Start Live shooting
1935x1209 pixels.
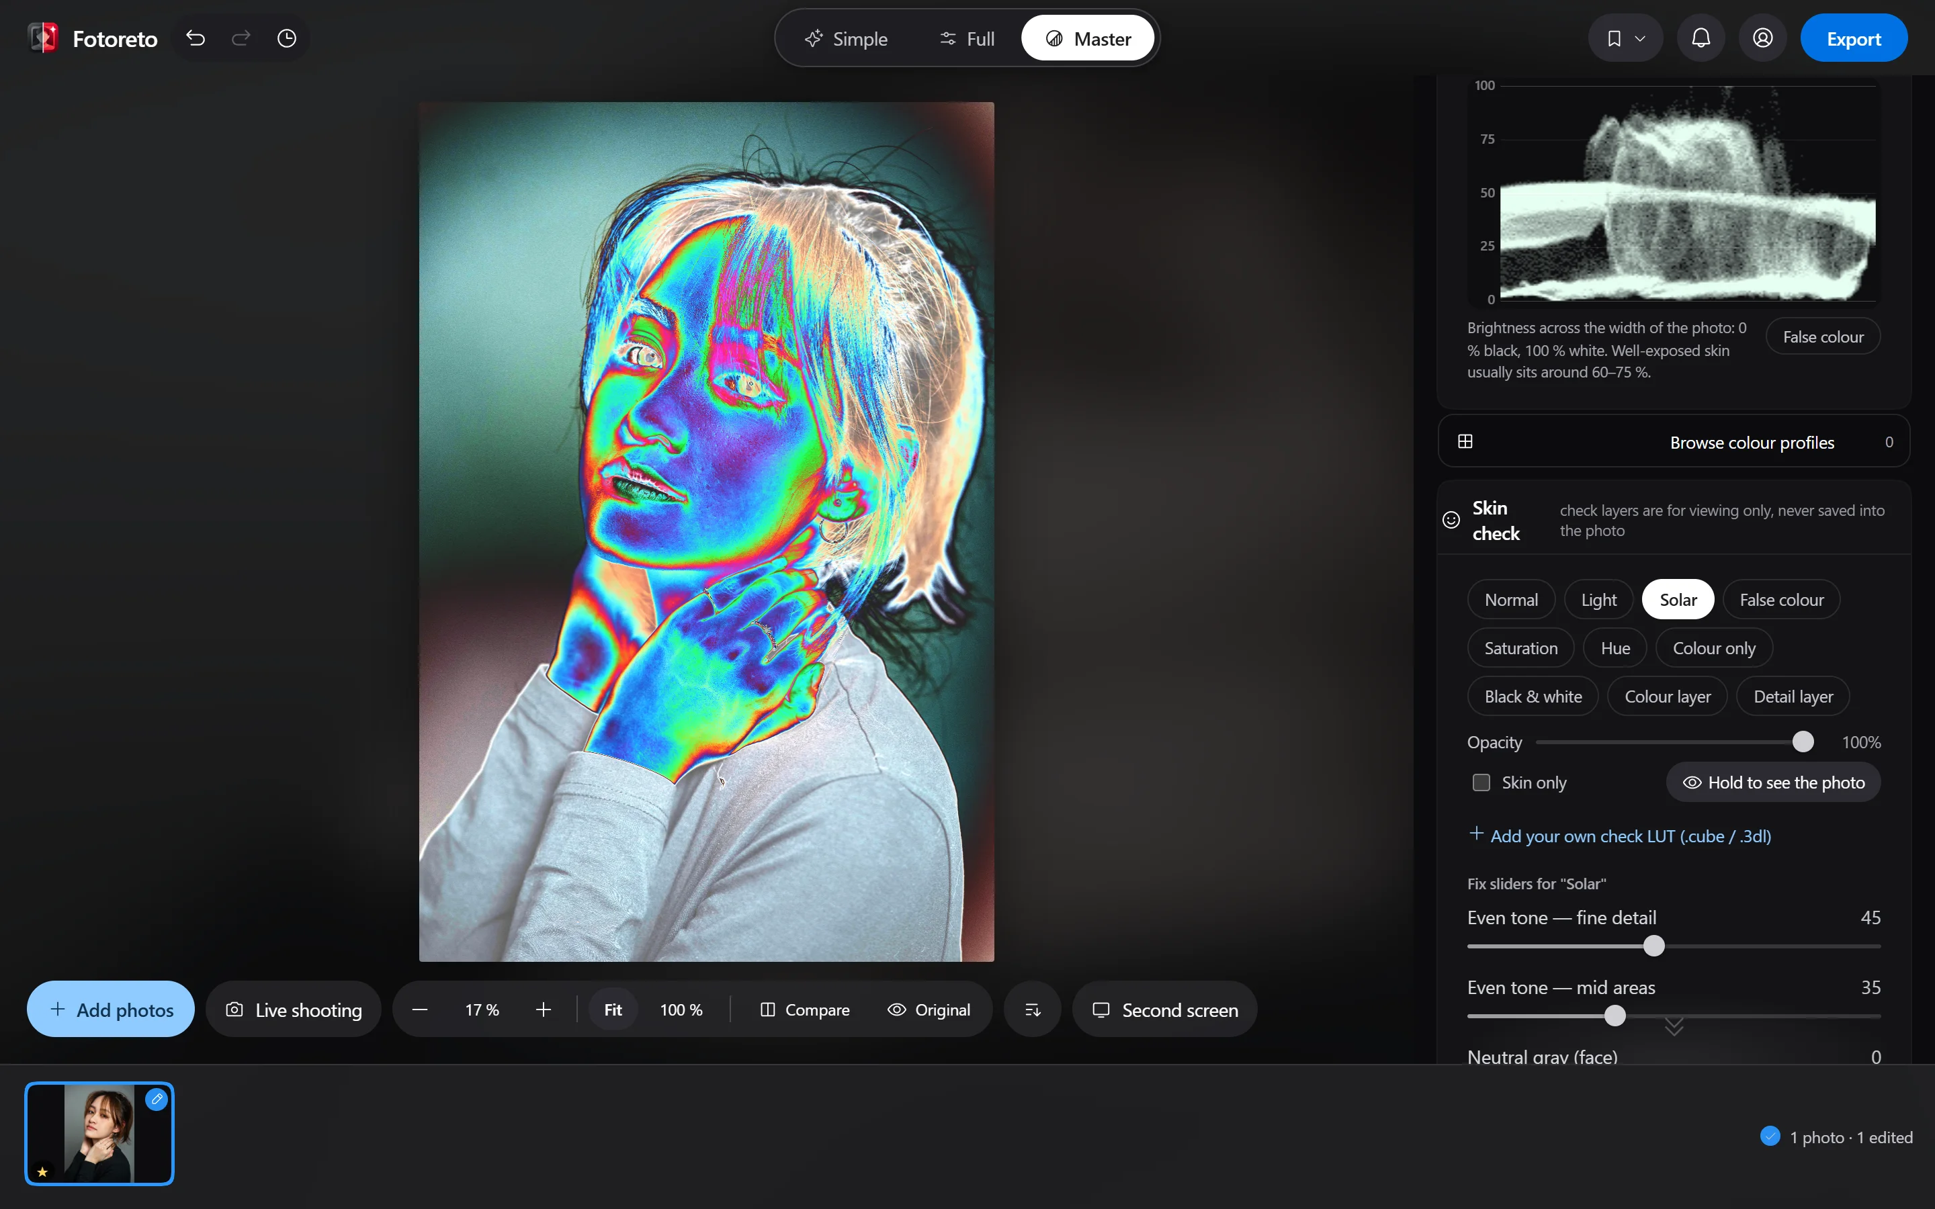coord(294,1009)
